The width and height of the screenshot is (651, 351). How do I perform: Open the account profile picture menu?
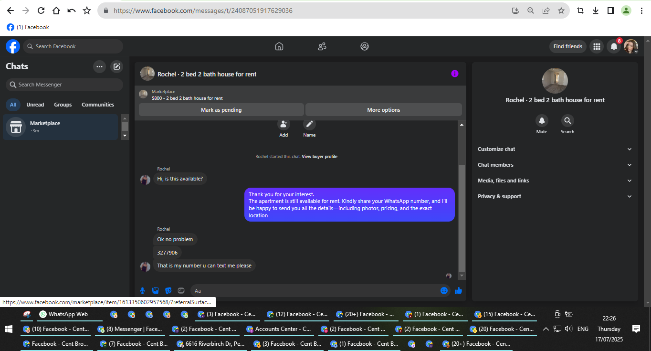pyautogui.click(x=631, y=46)
